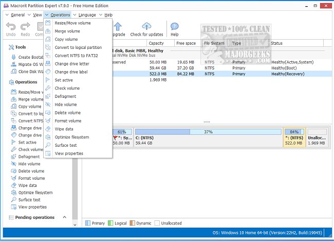
Task: Click the Undo toolbar icon
Action: [x=11, y=28]
